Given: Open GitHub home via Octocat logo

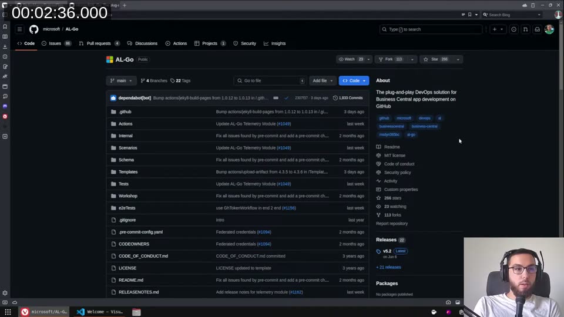Looking at the screenshot, I should click(x=34, y=29).
